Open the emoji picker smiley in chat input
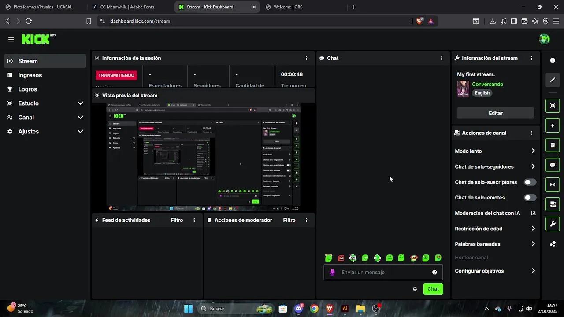This screenshot has width=564, height=317. tap(434, 273)
